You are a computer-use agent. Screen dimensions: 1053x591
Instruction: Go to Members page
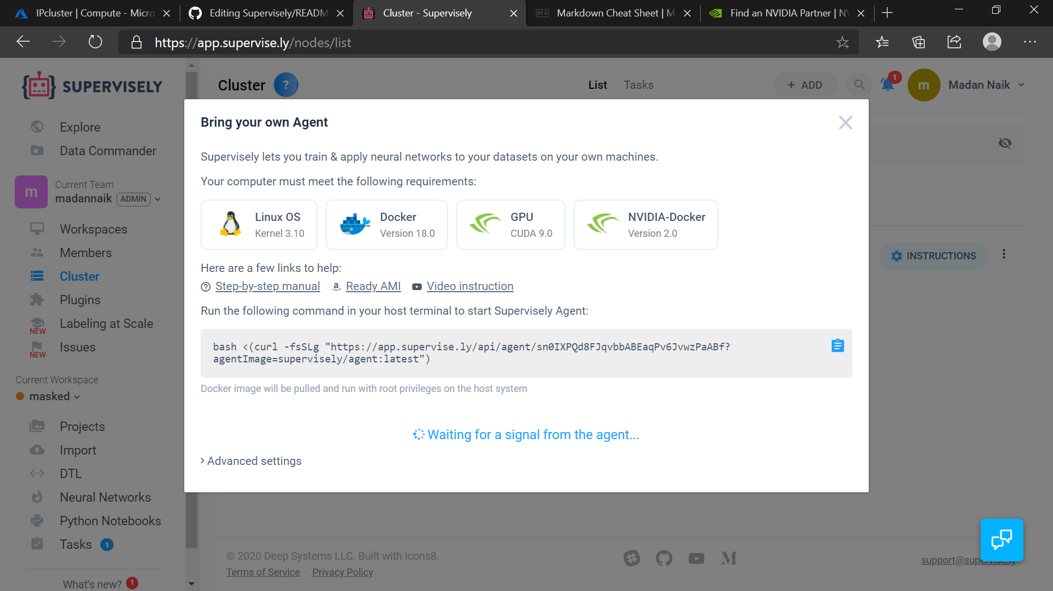coord(86,252)
